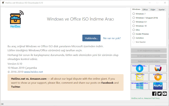
Task: Click the date 10 Nisan 2019 Çarşamba
Action: 22,68
